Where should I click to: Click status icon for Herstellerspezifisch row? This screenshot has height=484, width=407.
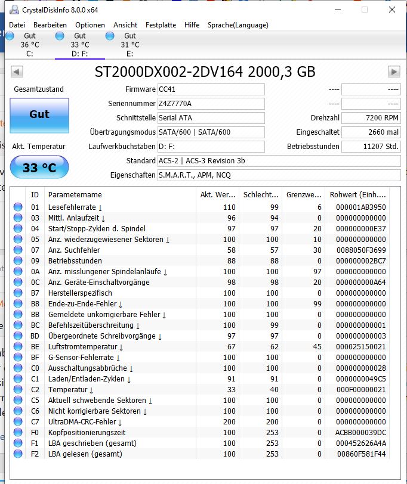[x=18, y=293]
